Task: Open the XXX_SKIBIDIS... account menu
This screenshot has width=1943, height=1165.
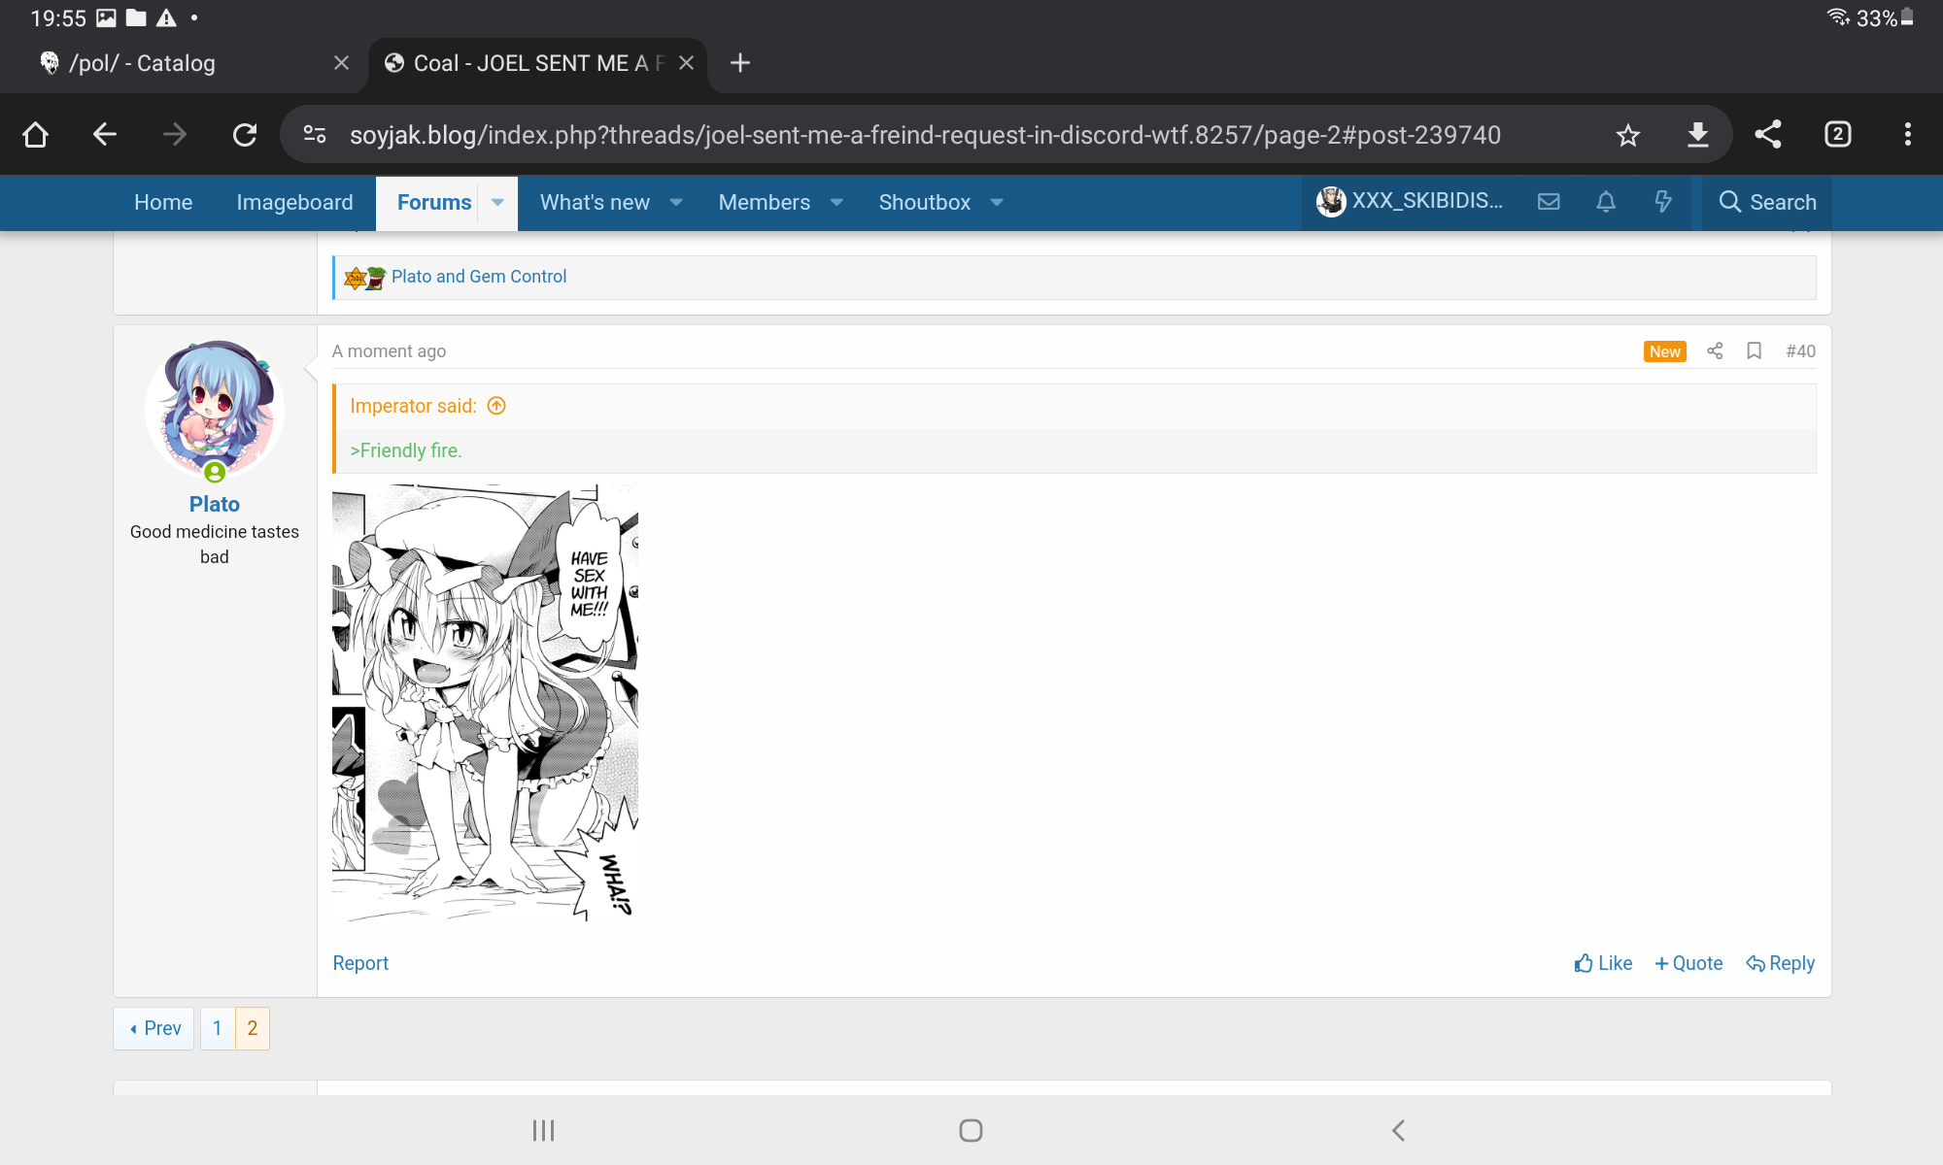Action: [1410, 202]
